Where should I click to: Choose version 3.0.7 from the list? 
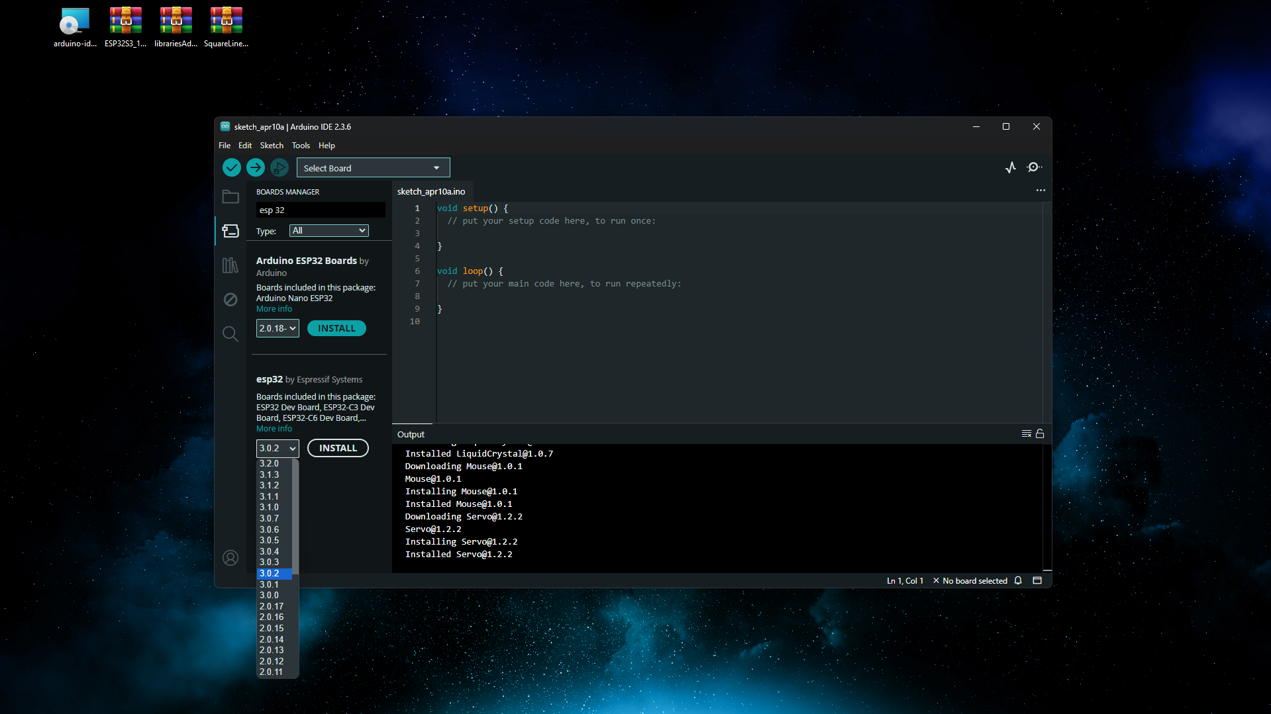(274, 518)
